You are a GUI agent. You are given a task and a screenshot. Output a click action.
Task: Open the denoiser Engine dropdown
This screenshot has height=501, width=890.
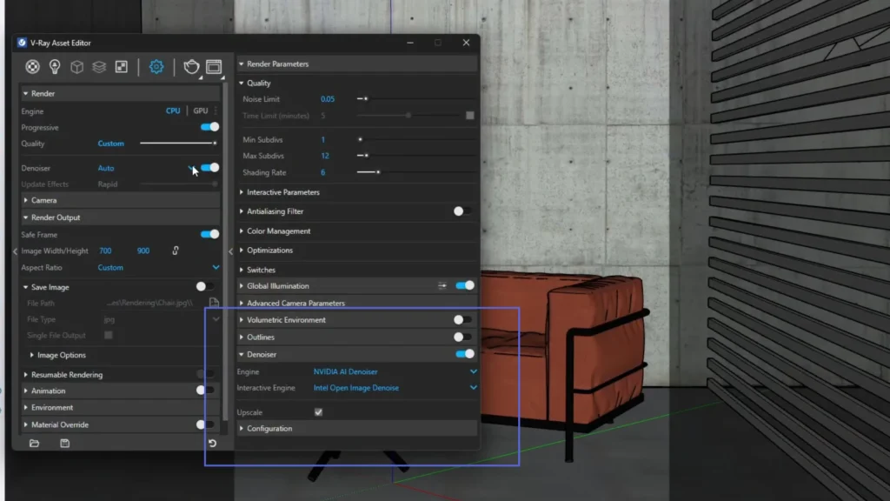pos(395,371)
